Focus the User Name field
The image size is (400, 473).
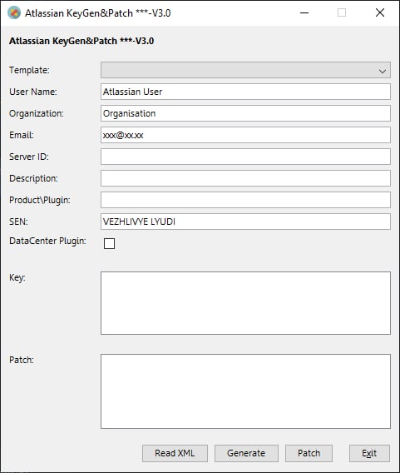coord(245,92)
